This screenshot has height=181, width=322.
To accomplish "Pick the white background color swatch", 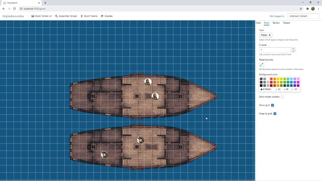I will [x=268, y=79].
